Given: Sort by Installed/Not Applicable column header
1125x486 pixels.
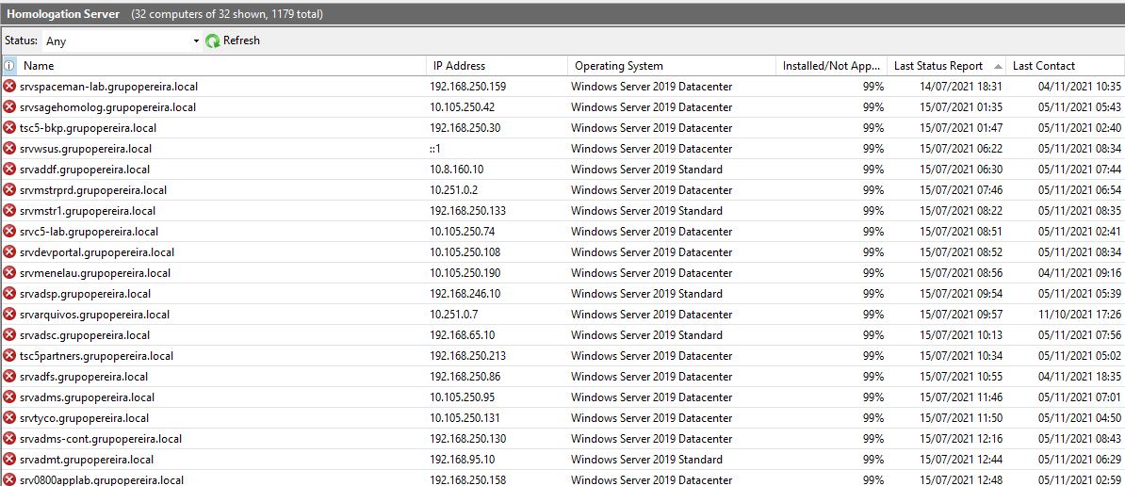Looking at the screenshot, I should [832, 66].
